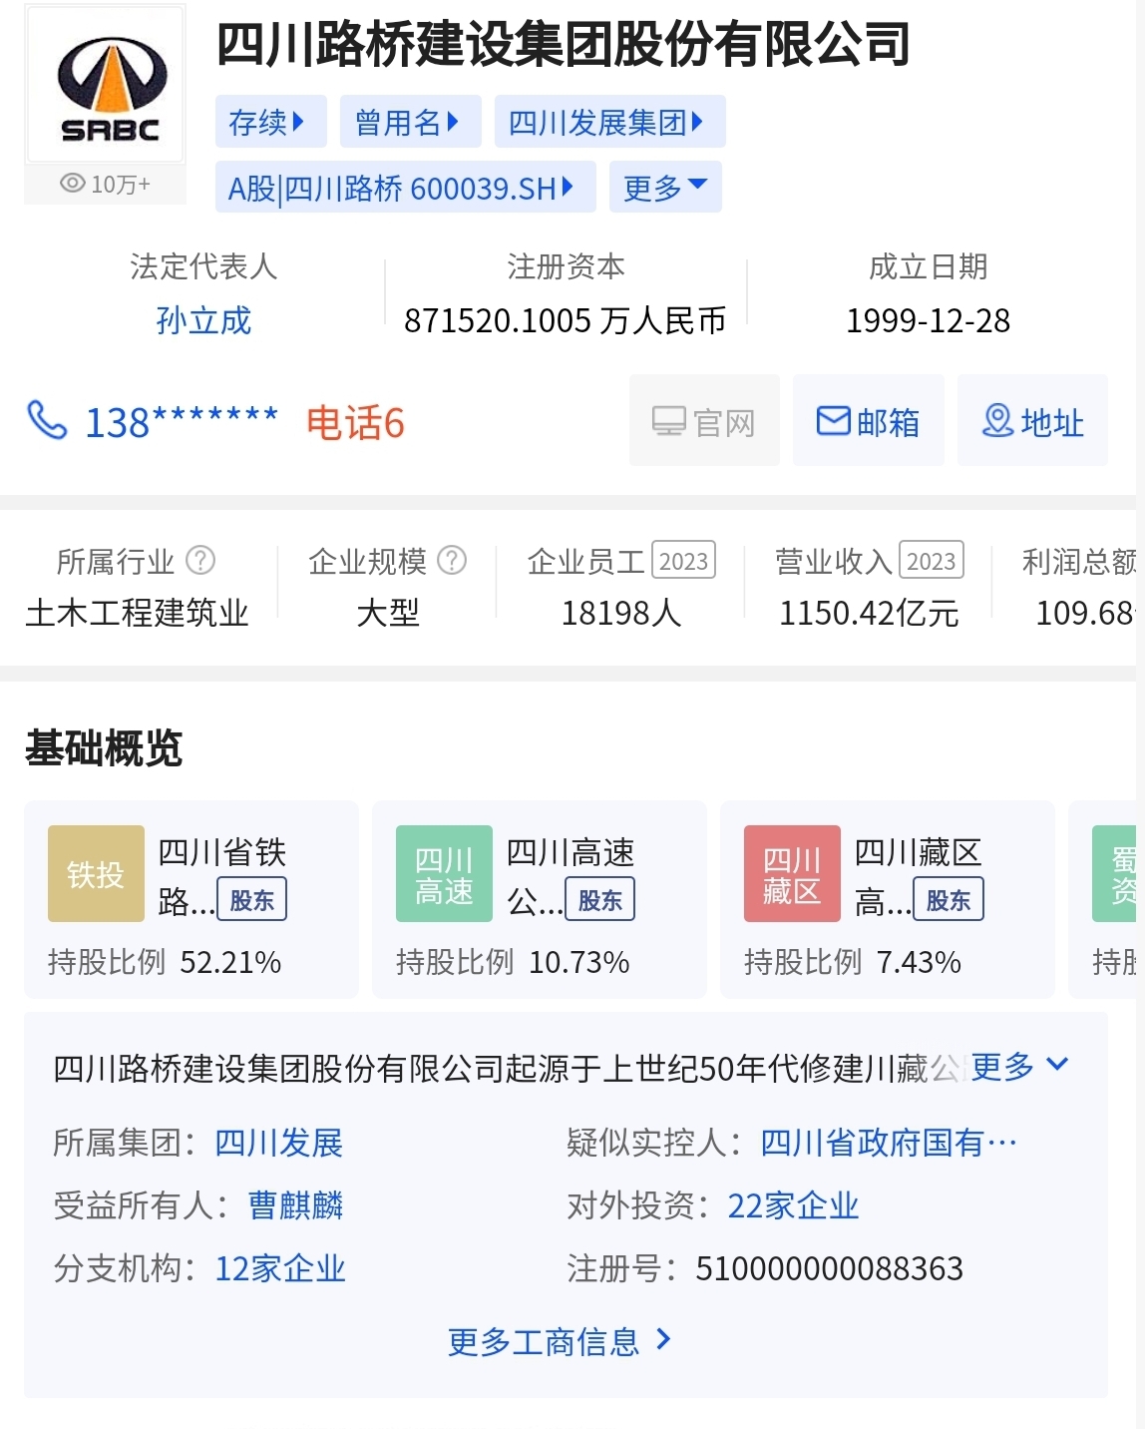Open the A股 四川路桥 600039.SH stock tag
The image size is (1145, 1429).
tap(406, 188)
